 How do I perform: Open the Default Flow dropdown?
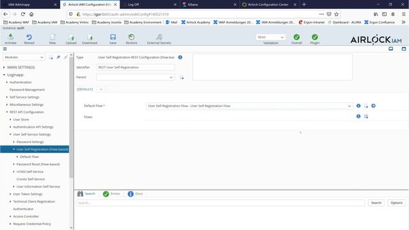click(249, 106)
